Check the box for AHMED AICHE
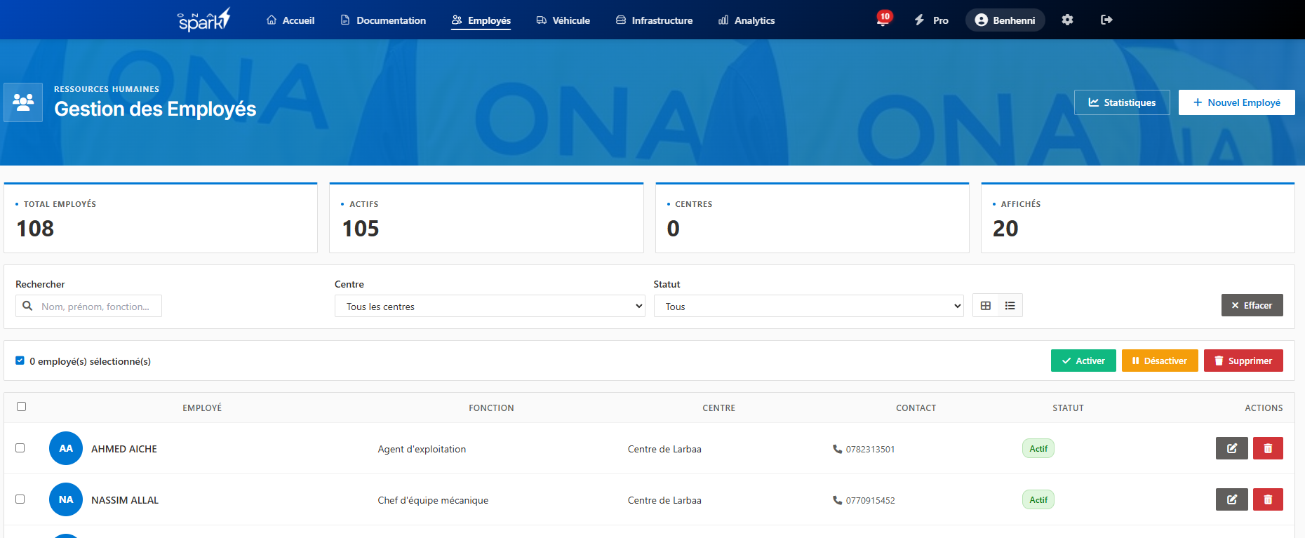 [20, 448]
